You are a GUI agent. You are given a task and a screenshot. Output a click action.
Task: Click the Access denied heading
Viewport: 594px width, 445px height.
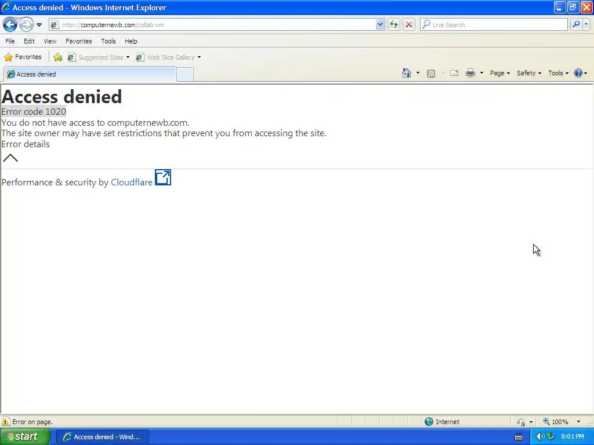61,97
